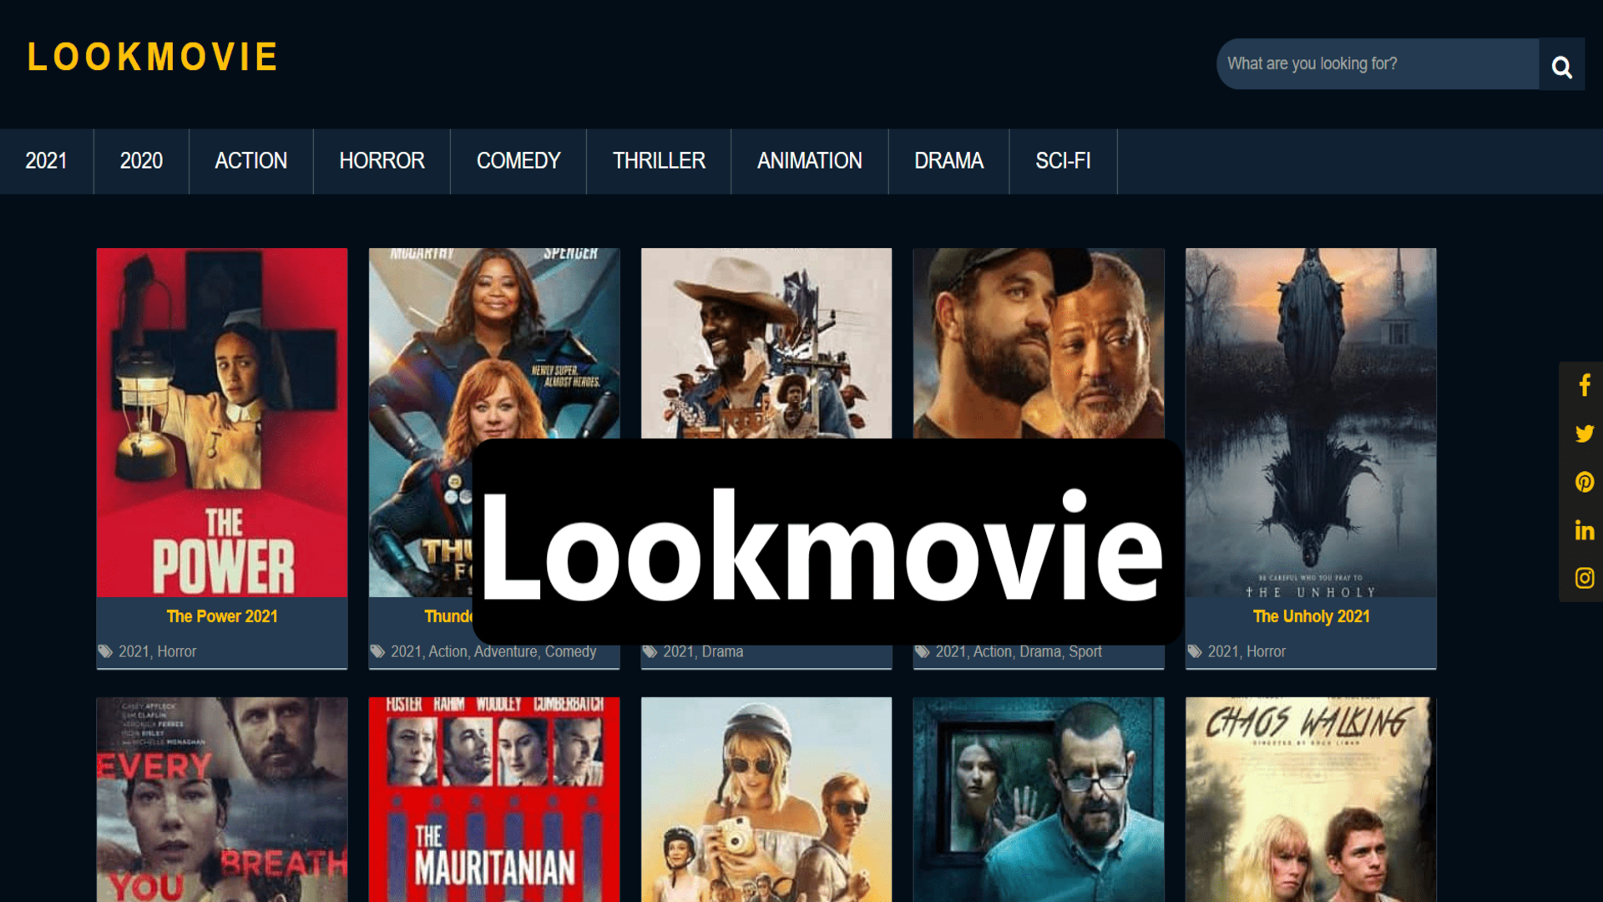Click the COMEDY genre filter
This screenshot has height=902, width=1603.
518,161
